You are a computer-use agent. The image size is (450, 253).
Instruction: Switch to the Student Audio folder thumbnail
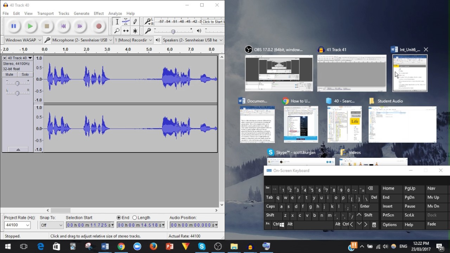tap(403, 124)
